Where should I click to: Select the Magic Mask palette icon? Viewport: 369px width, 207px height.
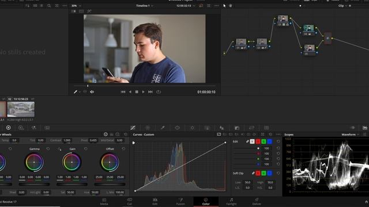(x=207, y=128)
